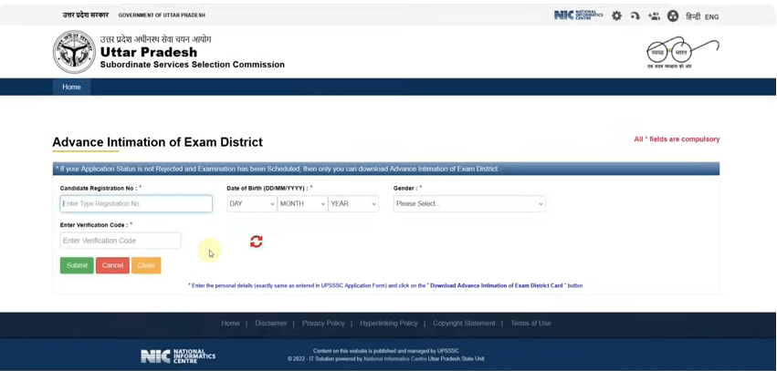Open Privacy Policy in the footer menu
777x371 pixels.
(x=323, y=324)
